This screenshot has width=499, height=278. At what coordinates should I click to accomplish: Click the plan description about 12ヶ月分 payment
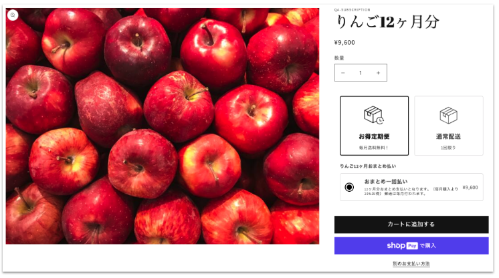411,191
